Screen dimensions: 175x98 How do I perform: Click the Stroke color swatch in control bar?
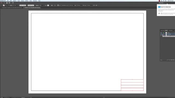pos(7,5)
